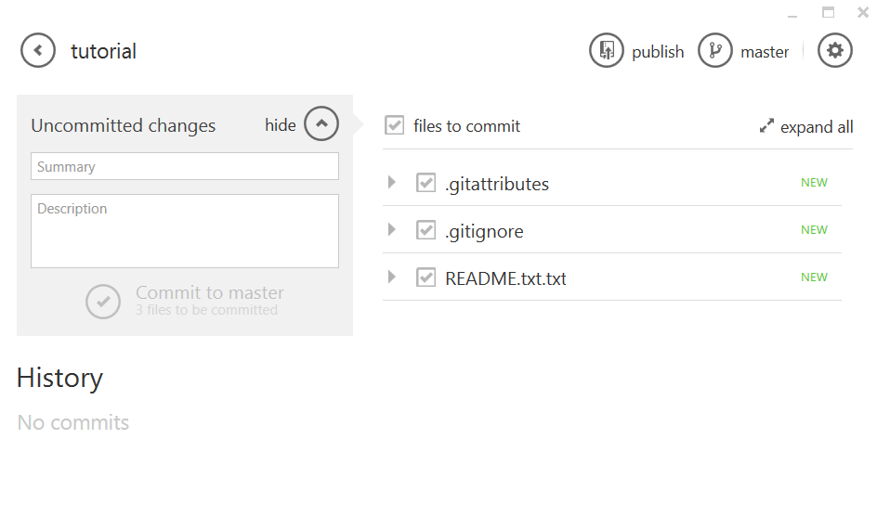Toggle the files to commit checkbox
877x529 pixels.
click(x=394, y=125)
